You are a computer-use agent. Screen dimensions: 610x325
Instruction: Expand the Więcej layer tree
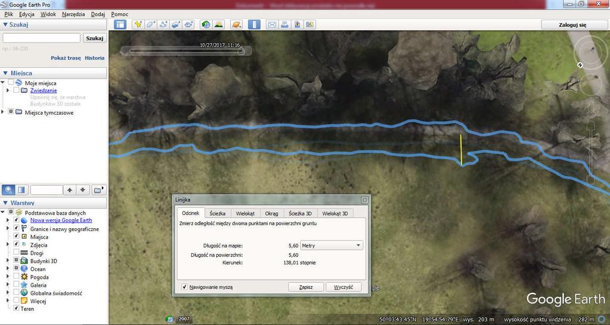(8, 301)
